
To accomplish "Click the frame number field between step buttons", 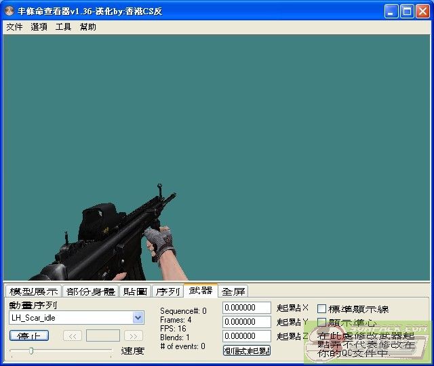I will coord(103,336).
